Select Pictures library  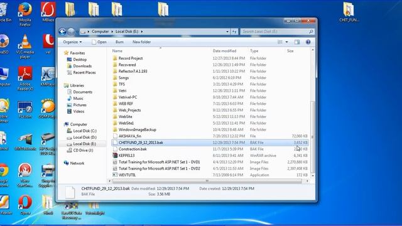click(x=80, y=105)
